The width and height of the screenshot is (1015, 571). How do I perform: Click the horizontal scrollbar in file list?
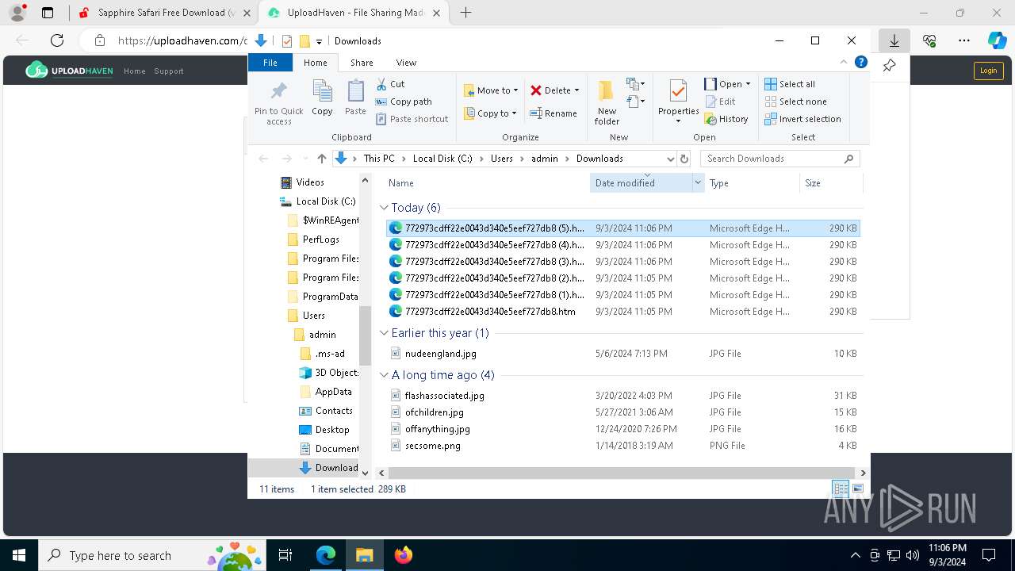click(x=622, y=473)
